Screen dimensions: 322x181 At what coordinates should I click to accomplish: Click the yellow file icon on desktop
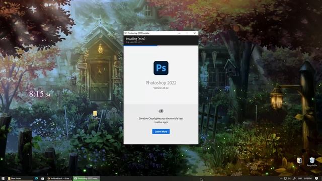pos(95,113)
